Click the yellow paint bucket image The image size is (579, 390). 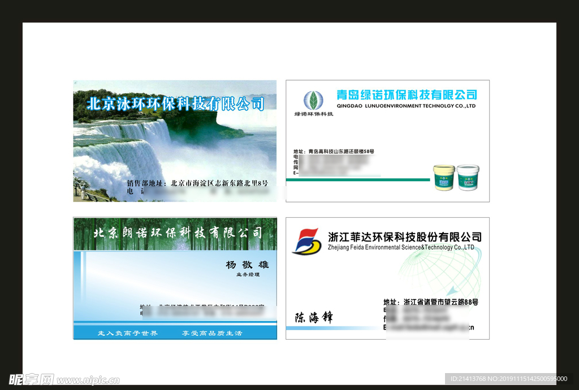pyautogui.click(x=444, y=177)
